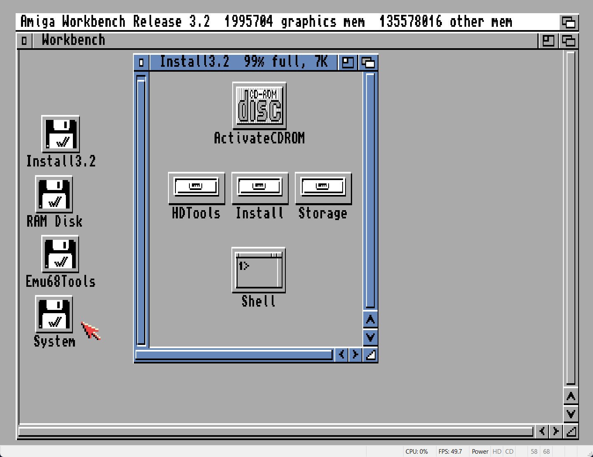This screenshot has width=593, height=457.
Task: Click the Workbench window depth gadget
Action: [569, 41]
